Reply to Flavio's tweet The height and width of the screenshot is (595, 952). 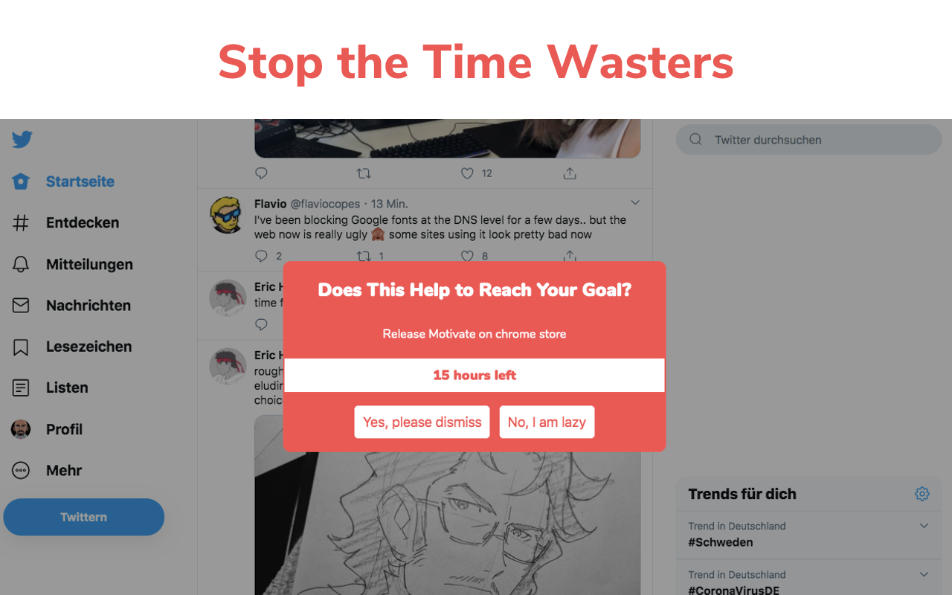tap(261, 256)
